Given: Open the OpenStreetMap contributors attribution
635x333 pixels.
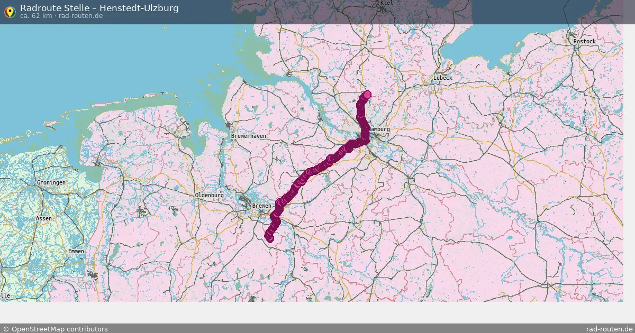Looking at the screenshot, I should pyautogui.click(x=55, y=329).
